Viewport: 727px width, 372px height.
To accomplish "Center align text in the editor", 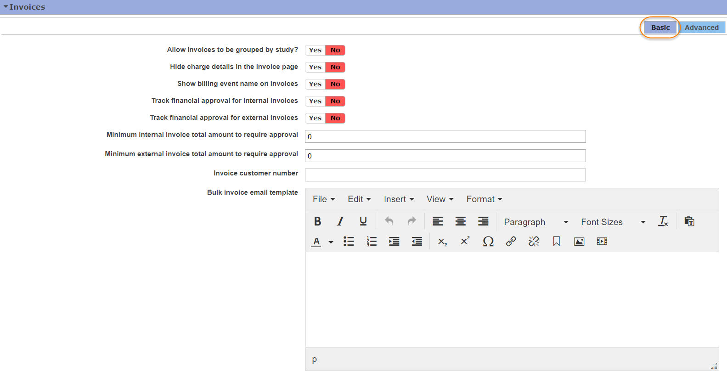I will (x=460, y=221).
